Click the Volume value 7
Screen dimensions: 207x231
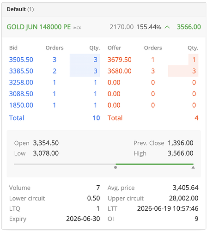(98, 188)
